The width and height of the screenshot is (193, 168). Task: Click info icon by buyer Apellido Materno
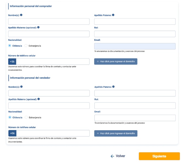[38, 27]
